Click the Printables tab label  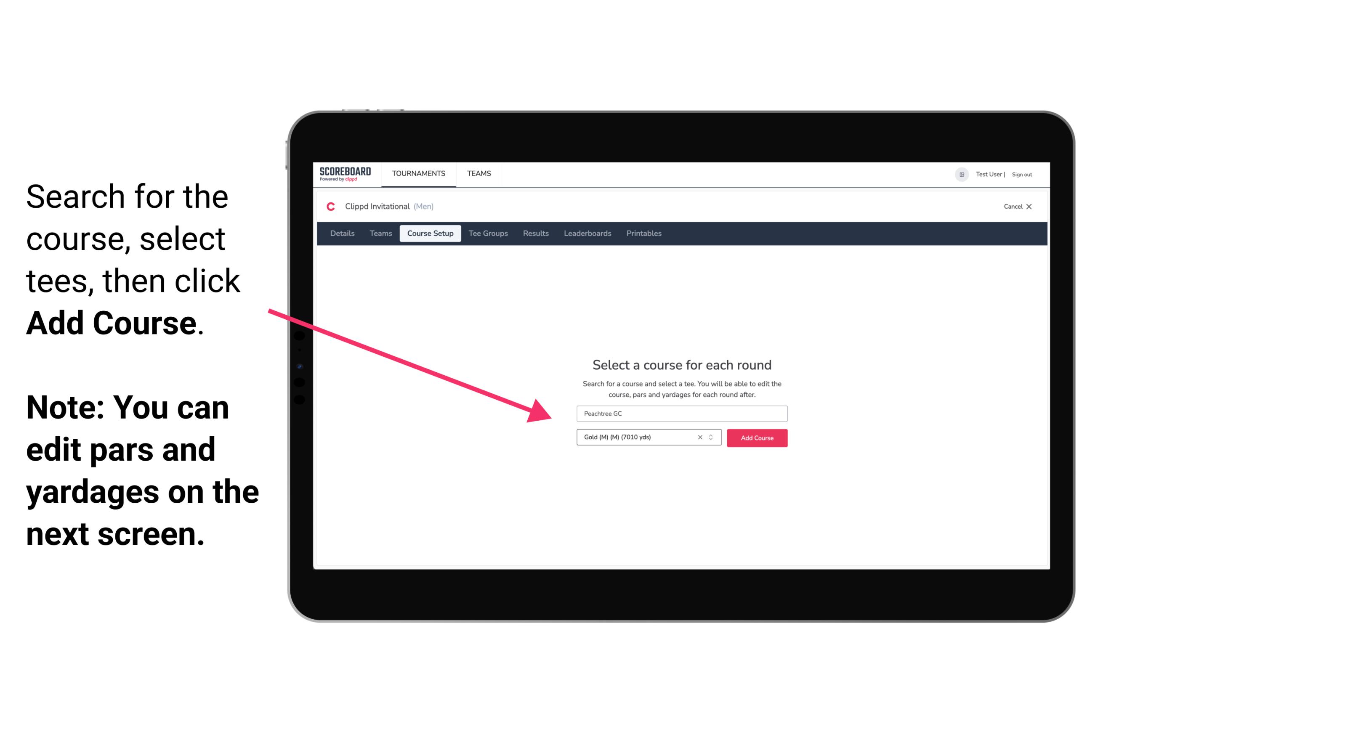(643, 233)
